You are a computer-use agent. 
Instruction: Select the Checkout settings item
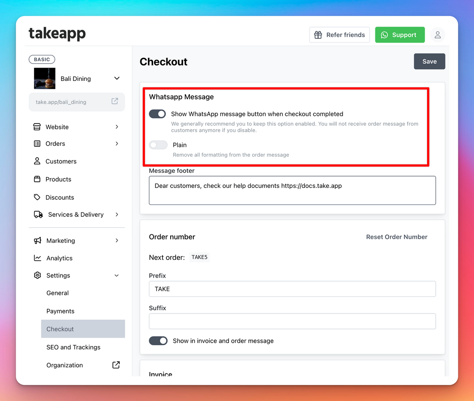click(83, 329)
